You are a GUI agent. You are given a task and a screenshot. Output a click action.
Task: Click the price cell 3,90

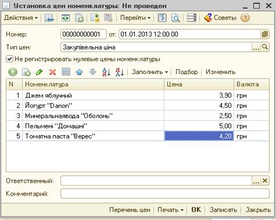(x=199, y=95)
